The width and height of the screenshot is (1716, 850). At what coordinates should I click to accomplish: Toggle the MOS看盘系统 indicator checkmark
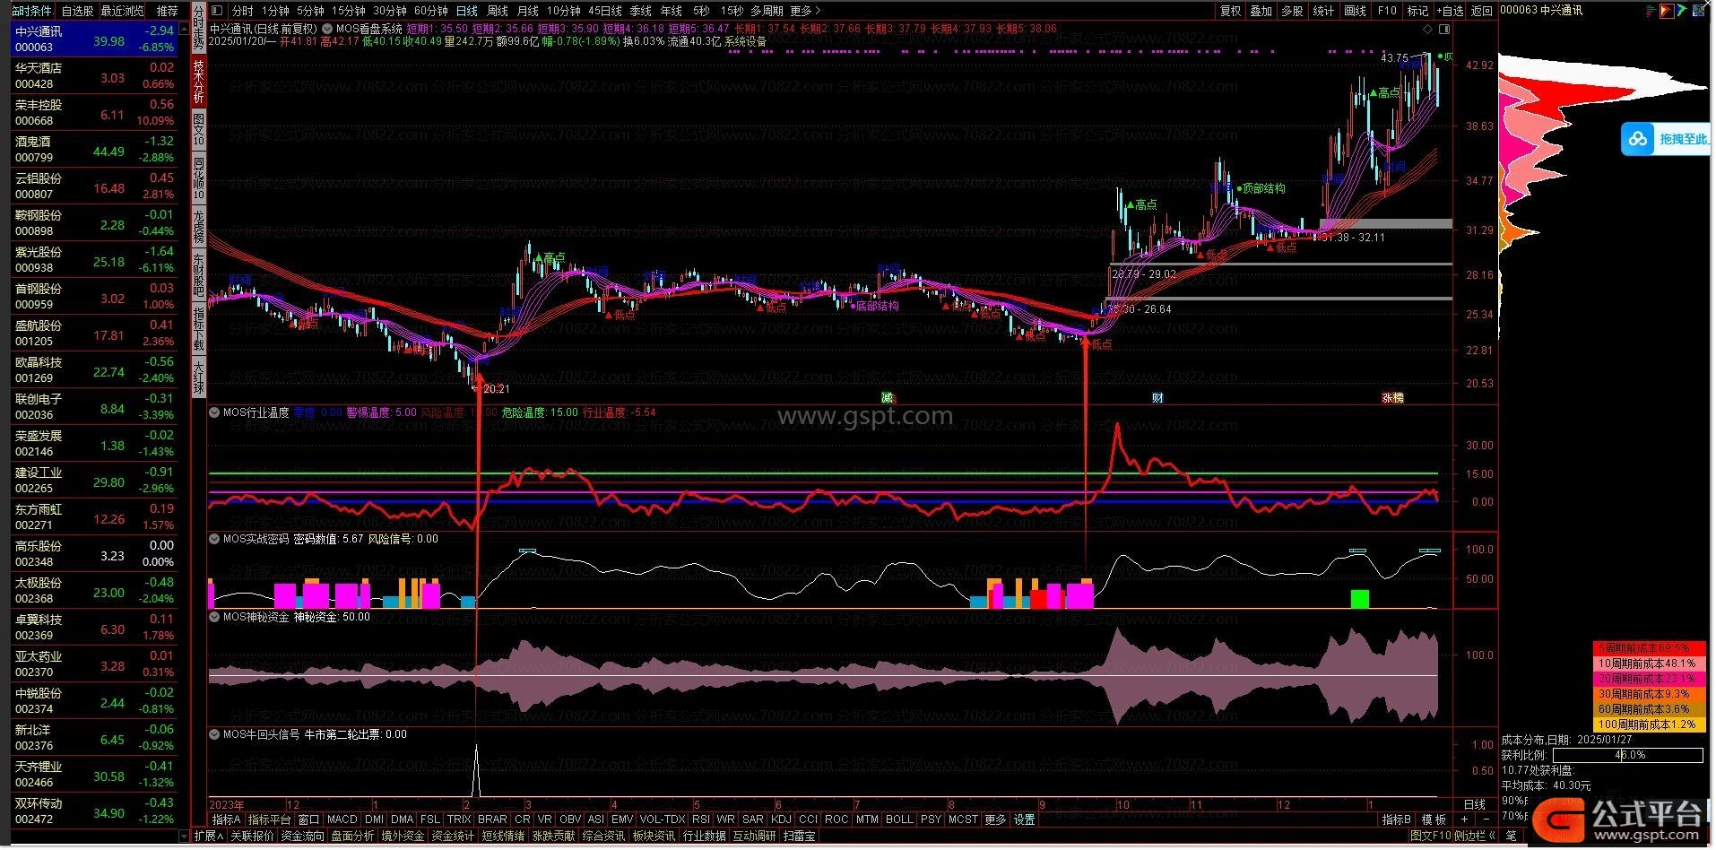[328, 29]
